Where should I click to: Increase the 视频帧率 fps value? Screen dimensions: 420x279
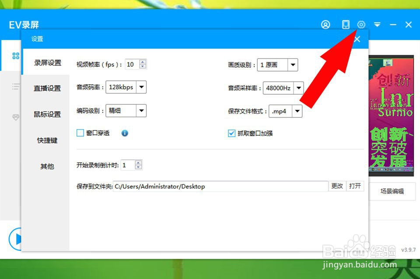click(143, 62)
